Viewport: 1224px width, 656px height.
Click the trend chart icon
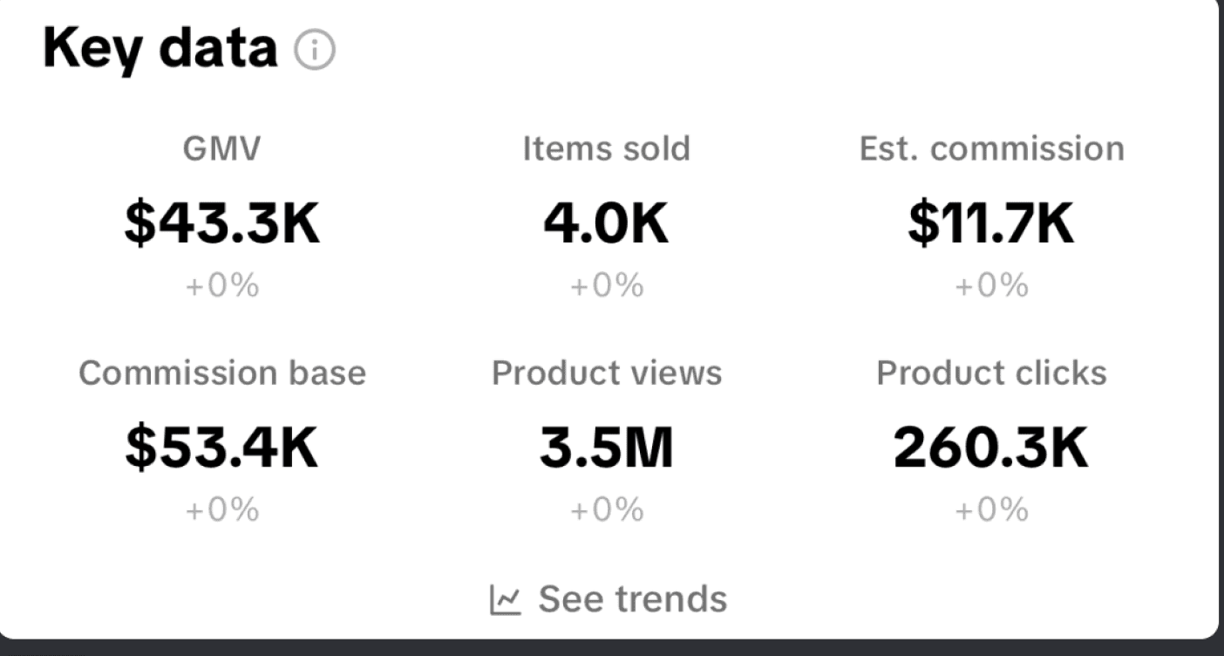[x=506, y=600]
